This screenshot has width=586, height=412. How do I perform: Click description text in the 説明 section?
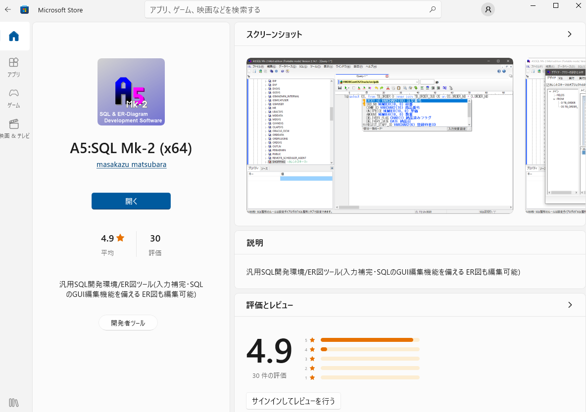[x=383, y=272]
